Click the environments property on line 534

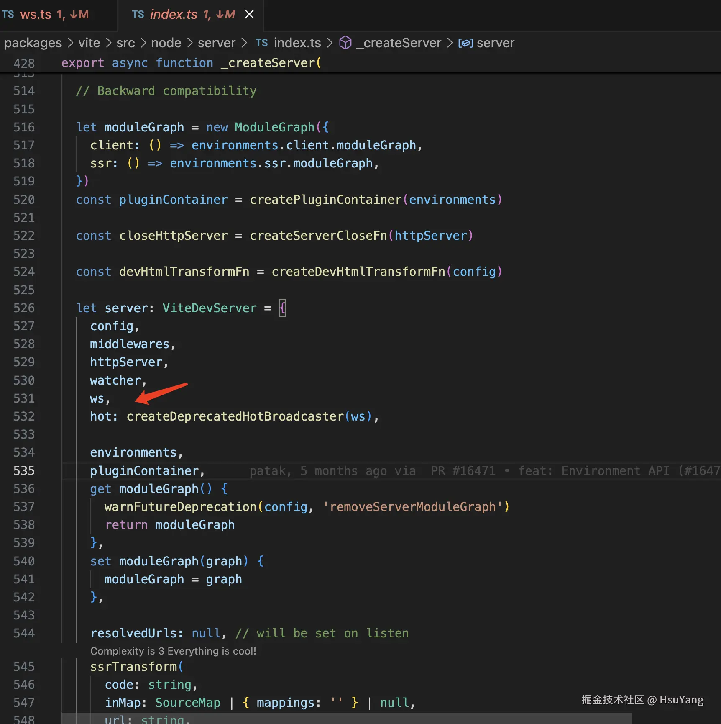tap(133, 452)
